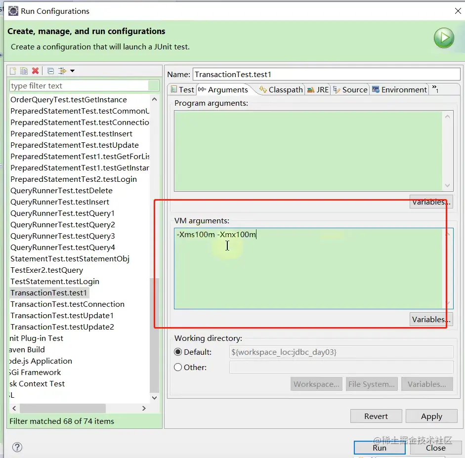Click Variables... button in Working directory section
465x458 pixels.
[427, 384]
